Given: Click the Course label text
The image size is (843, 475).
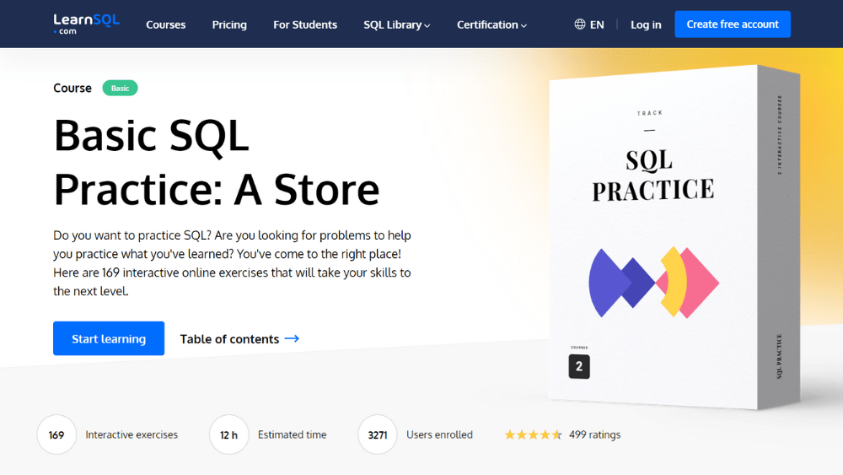Looking at the screenshot, I should pyautogui.click(x=72, y=89).
